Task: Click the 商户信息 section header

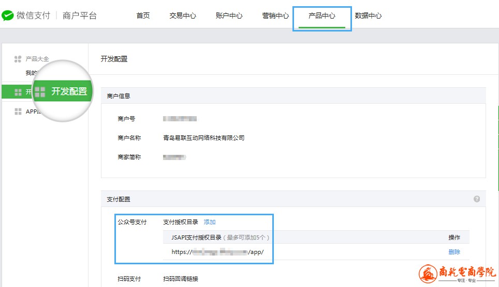Action: click(x=119, y=95)
